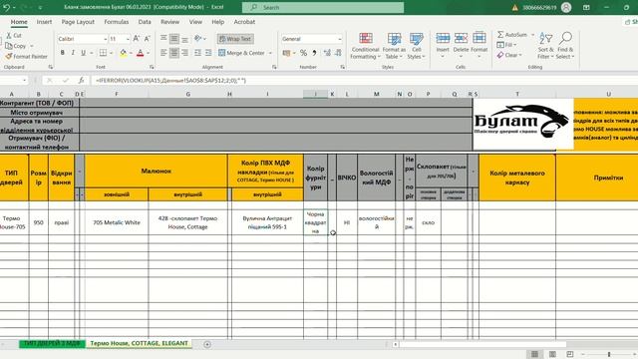Click the Cut icon in Clipboard
The height and width of the screenshot is (359, 638).
(x=9, y=36)
